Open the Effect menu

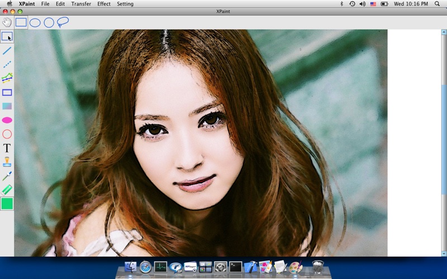click(x=104, y=4)
